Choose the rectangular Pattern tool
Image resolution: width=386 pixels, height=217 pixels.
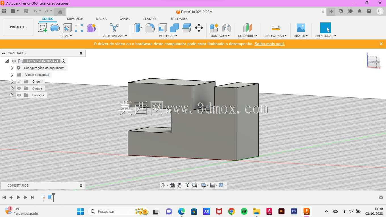(x=79, y=28)
